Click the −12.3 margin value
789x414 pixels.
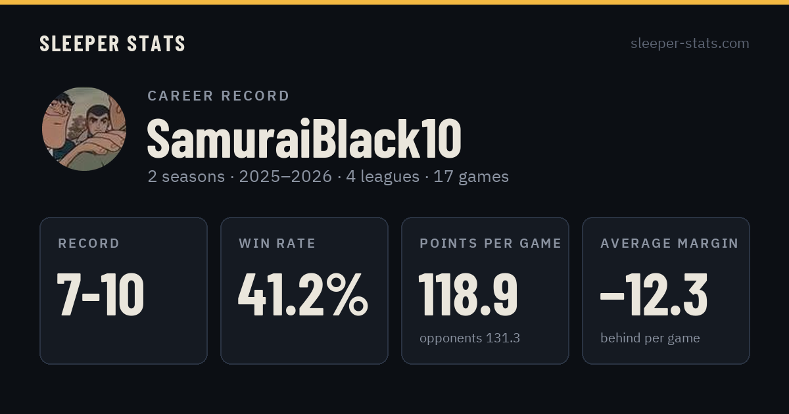pyautogui.click(x=654, y=295)
